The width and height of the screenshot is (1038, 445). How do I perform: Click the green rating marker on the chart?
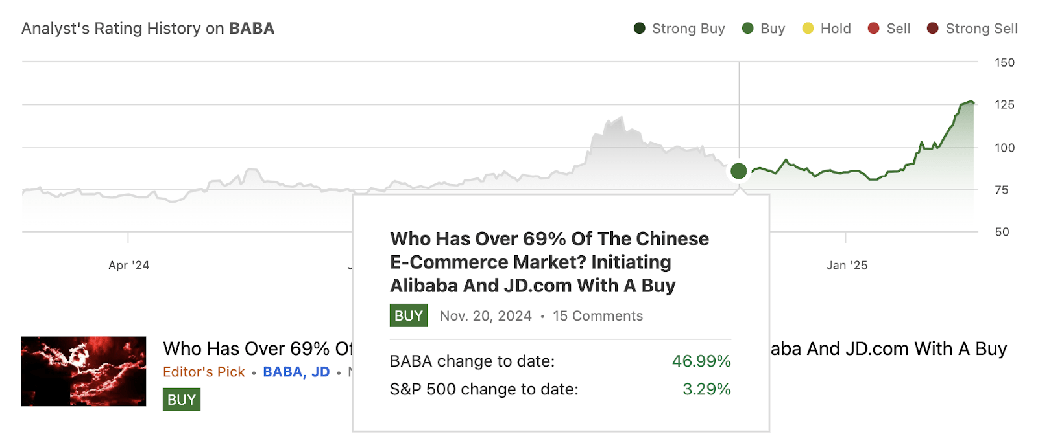pos(738,171)
